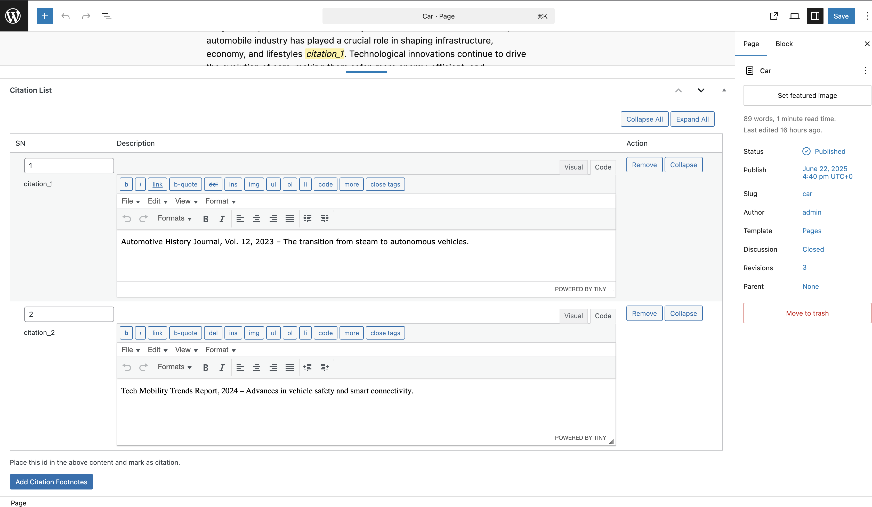Click close tags quicktag for citation_2
The height and width of the screenshot is (507, 872).
[385, 333]
